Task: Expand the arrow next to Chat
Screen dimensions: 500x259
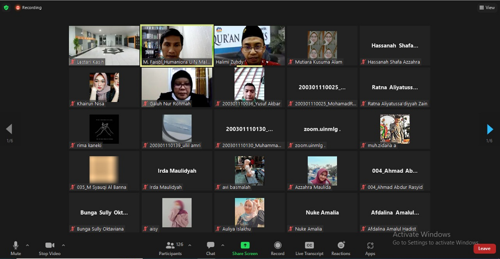Action: pyautogui.click(x=223, y=245)
